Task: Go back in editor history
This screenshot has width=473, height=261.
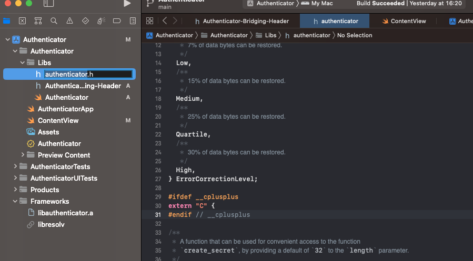Action: pos(165,21)
